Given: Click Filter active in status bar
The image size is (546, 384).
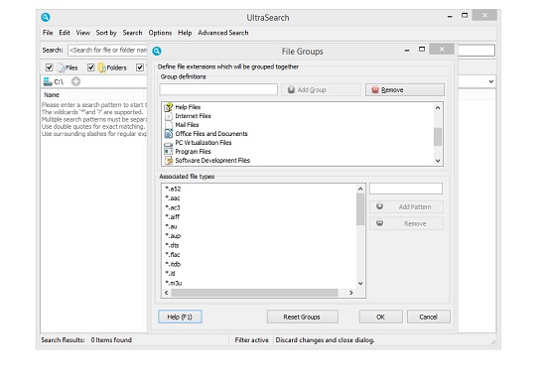Looking at the screenshot, I should pos(252,340).
